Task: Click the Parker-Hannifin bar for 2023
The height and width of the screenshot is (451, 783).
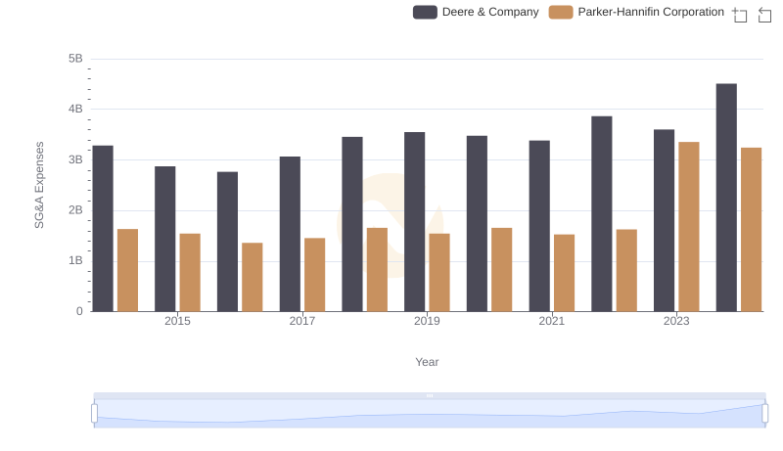Action: (x=689, y=227)
